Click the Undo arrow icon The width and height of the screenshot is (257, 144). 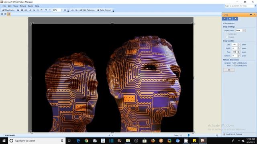(x=46, y=10)
